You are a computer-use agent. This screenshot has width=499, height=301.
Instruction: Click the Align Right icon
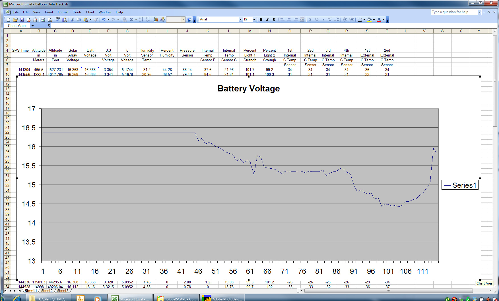pyautogui.click(x=295, y=20)
